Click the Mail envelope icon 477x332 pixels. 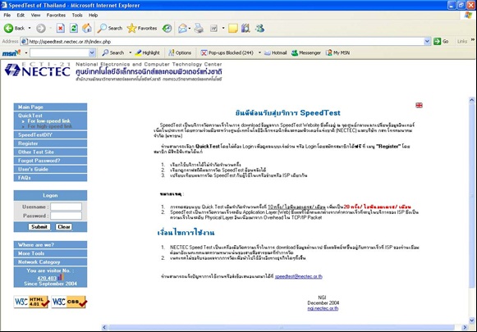[182, 28]
